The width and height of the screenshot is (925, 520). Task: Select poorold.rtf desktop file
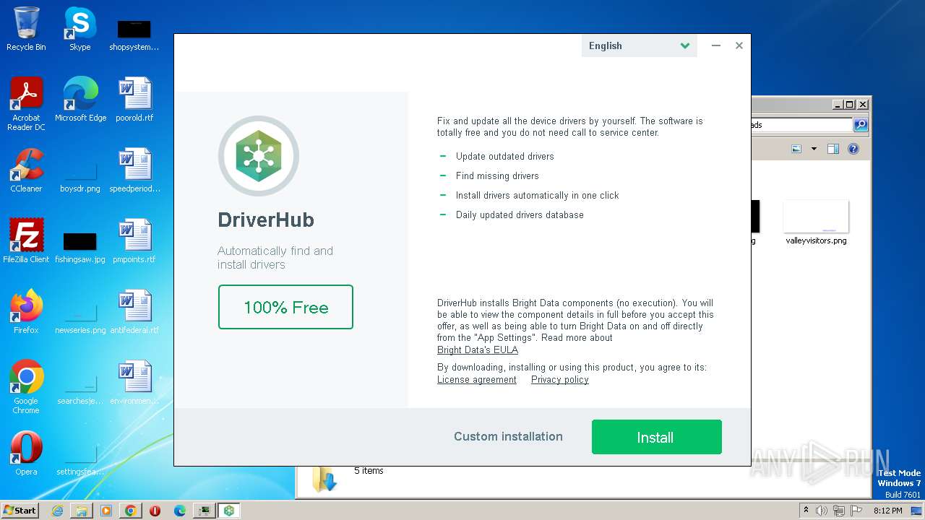[134, 99]
